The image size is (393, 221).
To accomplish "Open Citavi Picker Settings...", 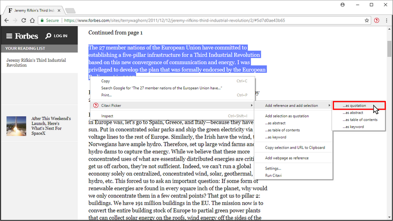I will pos(293,169).
